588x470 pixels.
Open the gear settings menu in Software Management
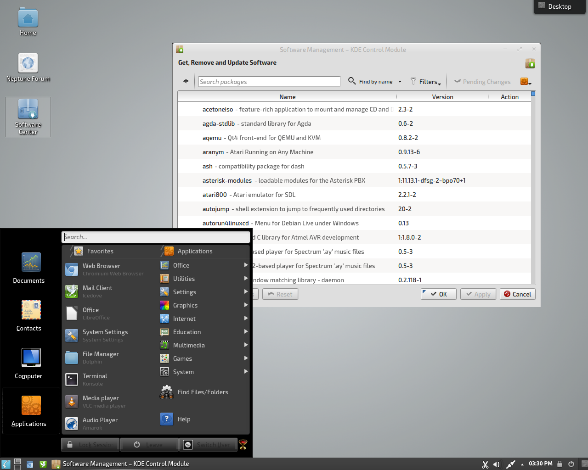pyautogui.click(x=526, y=82)
